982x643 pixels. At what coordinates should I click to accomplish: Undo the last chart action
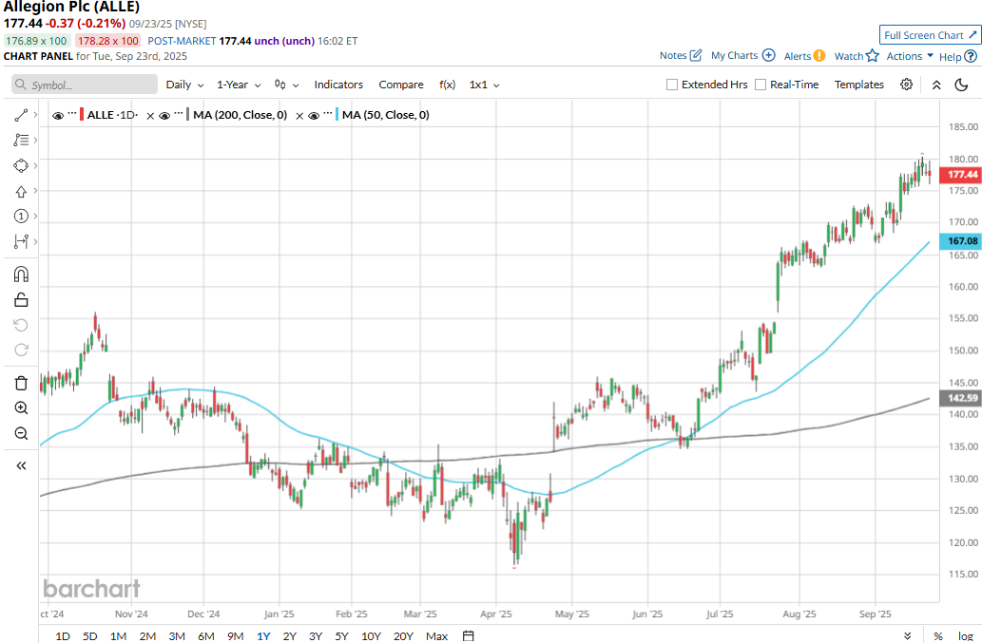21,325
